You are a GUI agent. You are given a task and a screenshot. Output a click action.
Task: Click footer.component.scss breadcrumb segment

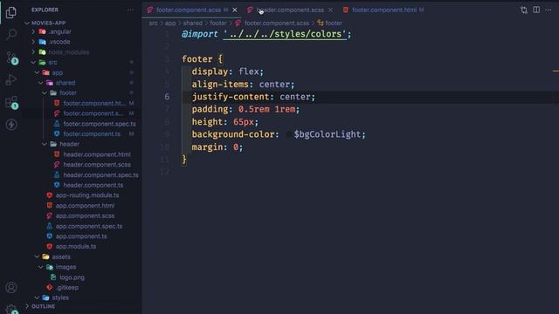tap(276, 24)
